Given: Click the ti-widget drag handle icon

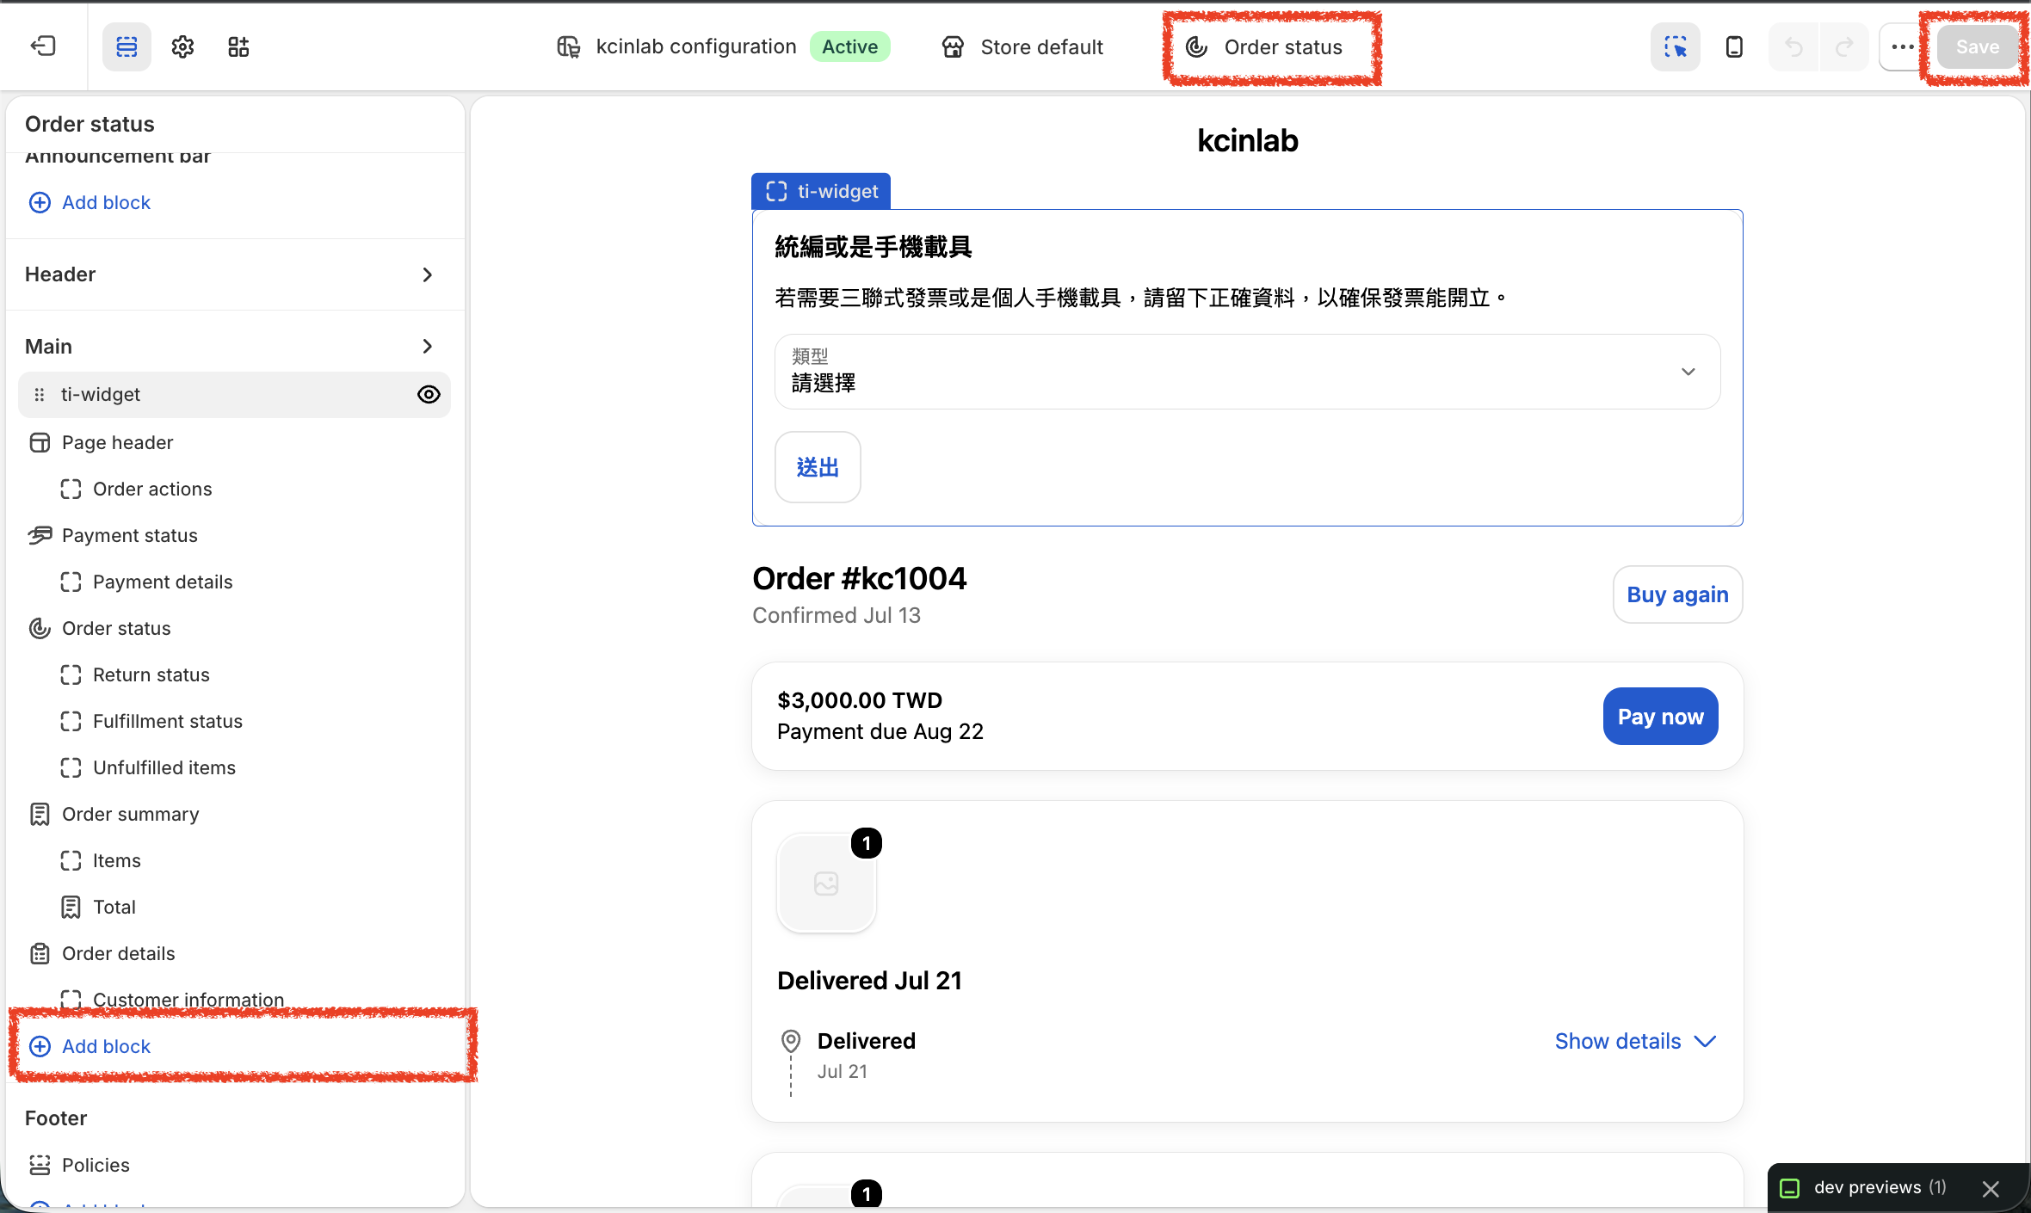Looking at the screenshot, I should coord(39,395).
